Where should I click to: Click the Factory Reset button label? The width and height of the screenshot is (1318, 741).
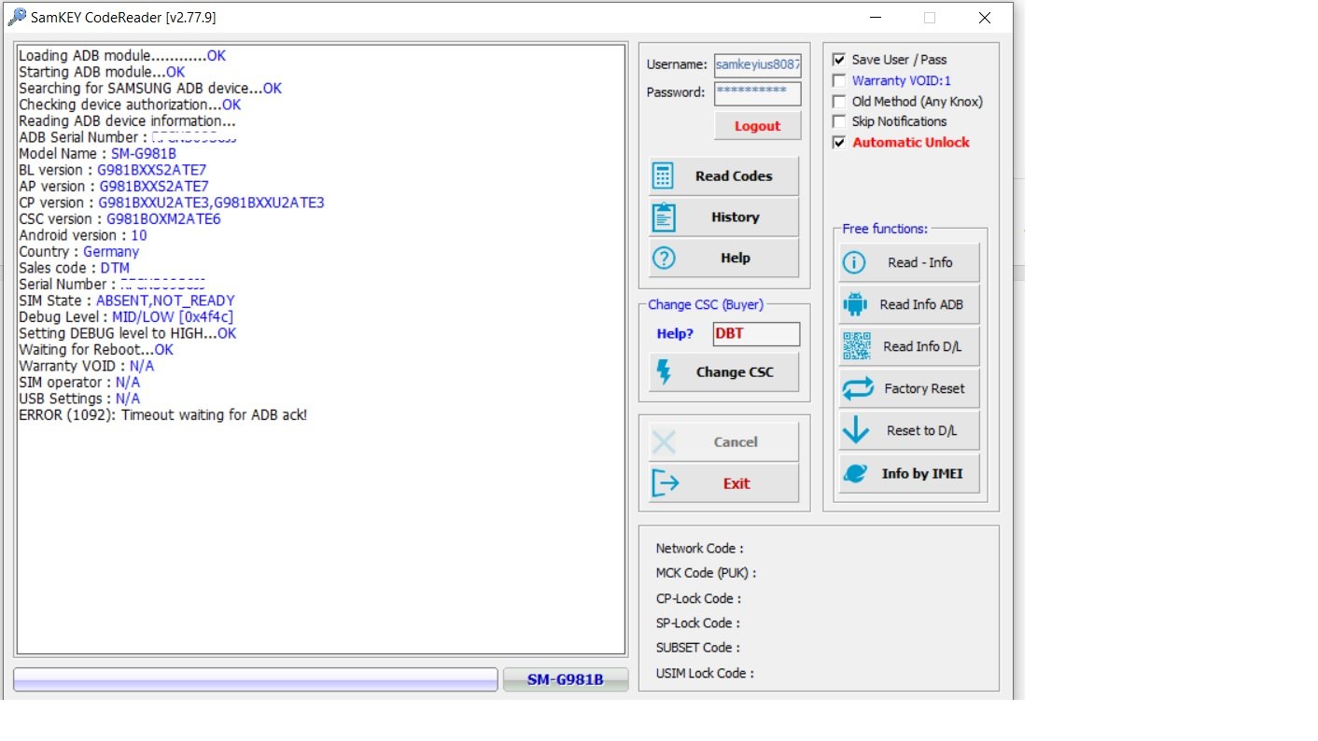[925, 388]
